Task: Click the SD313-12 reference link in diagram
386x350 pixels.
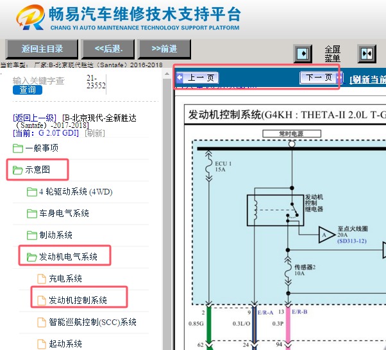Action: click(x=352, y=241)
